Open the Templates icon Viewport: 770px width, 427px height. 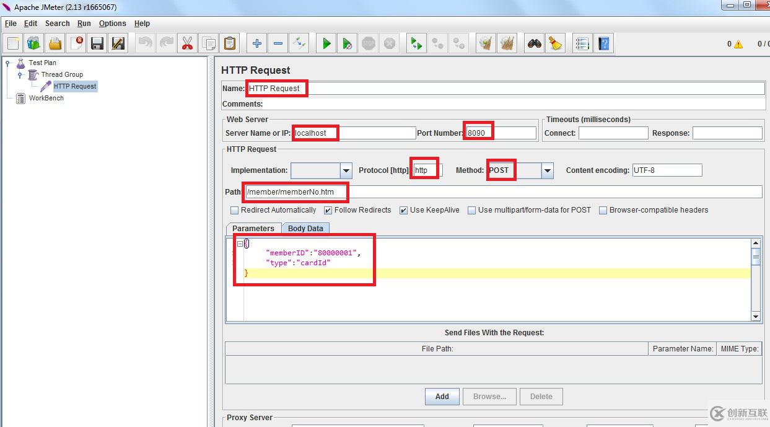(34, 43)
